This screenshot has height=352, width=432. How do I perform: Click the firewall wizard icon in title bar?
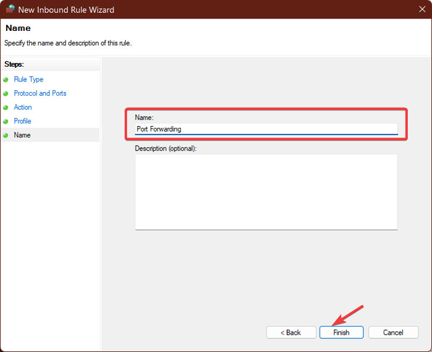10,10
